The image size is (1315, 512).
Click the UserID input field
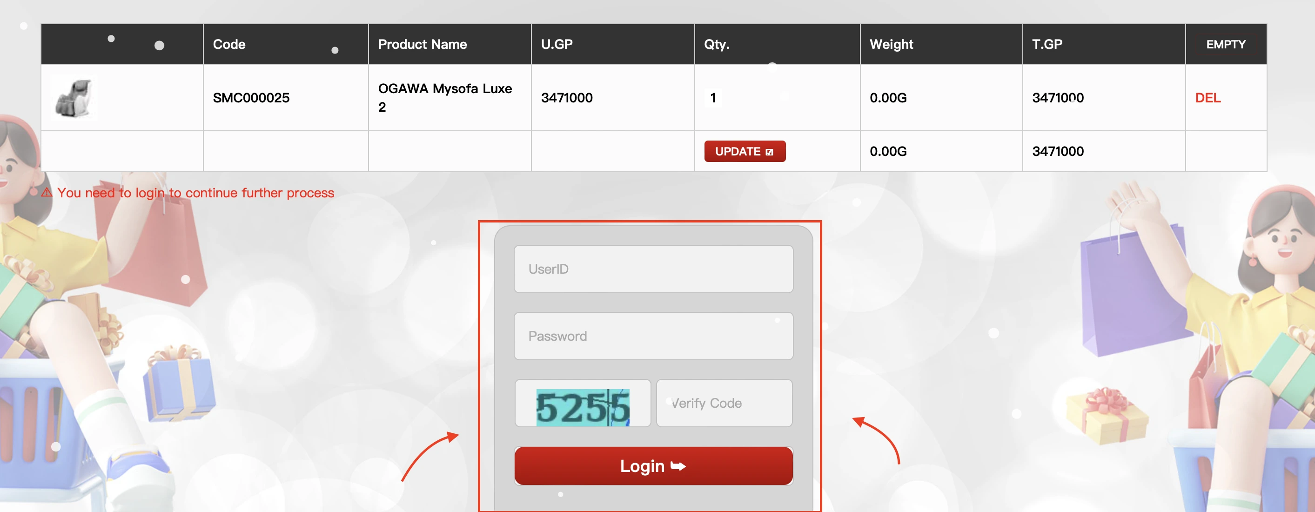(x=654, y=269)
